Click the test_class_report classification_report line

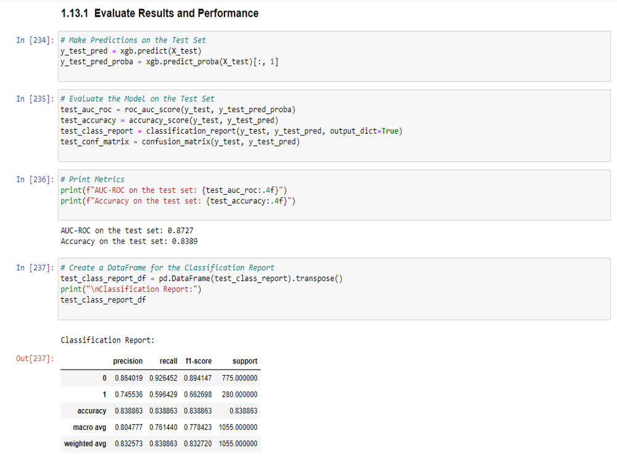pyautogui.click(x=231, y=131)
